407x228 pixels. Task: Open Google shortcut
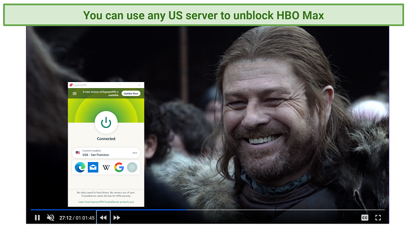[x=119, y=167]
